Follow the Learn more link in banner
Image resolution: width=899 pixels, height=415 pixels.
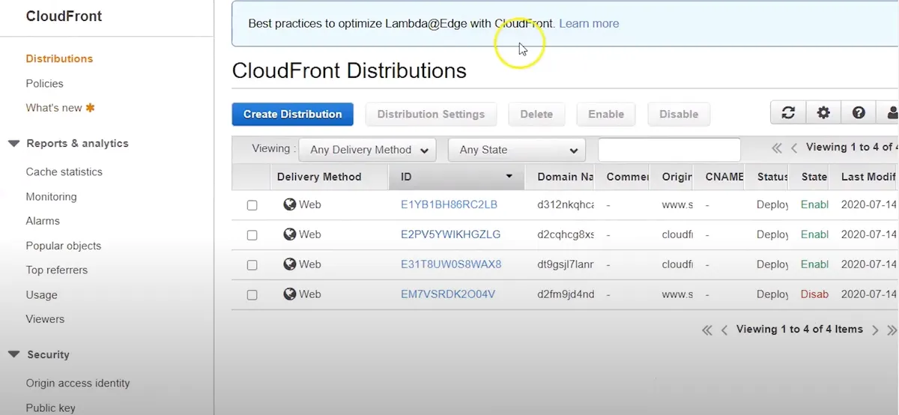pos(589,23)
